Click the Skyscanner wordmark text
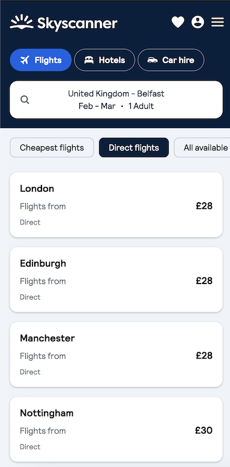This screenshot has height=467, width=230. click(77, 23)
